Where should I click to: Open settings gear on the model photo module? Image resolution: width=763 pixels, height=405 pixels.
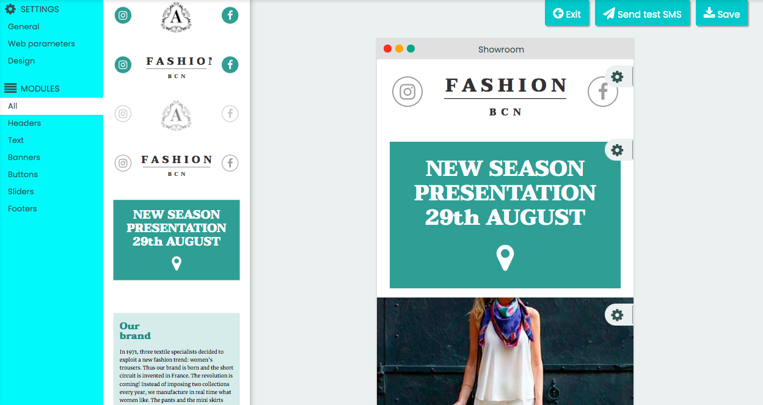[x=617, y=315]
